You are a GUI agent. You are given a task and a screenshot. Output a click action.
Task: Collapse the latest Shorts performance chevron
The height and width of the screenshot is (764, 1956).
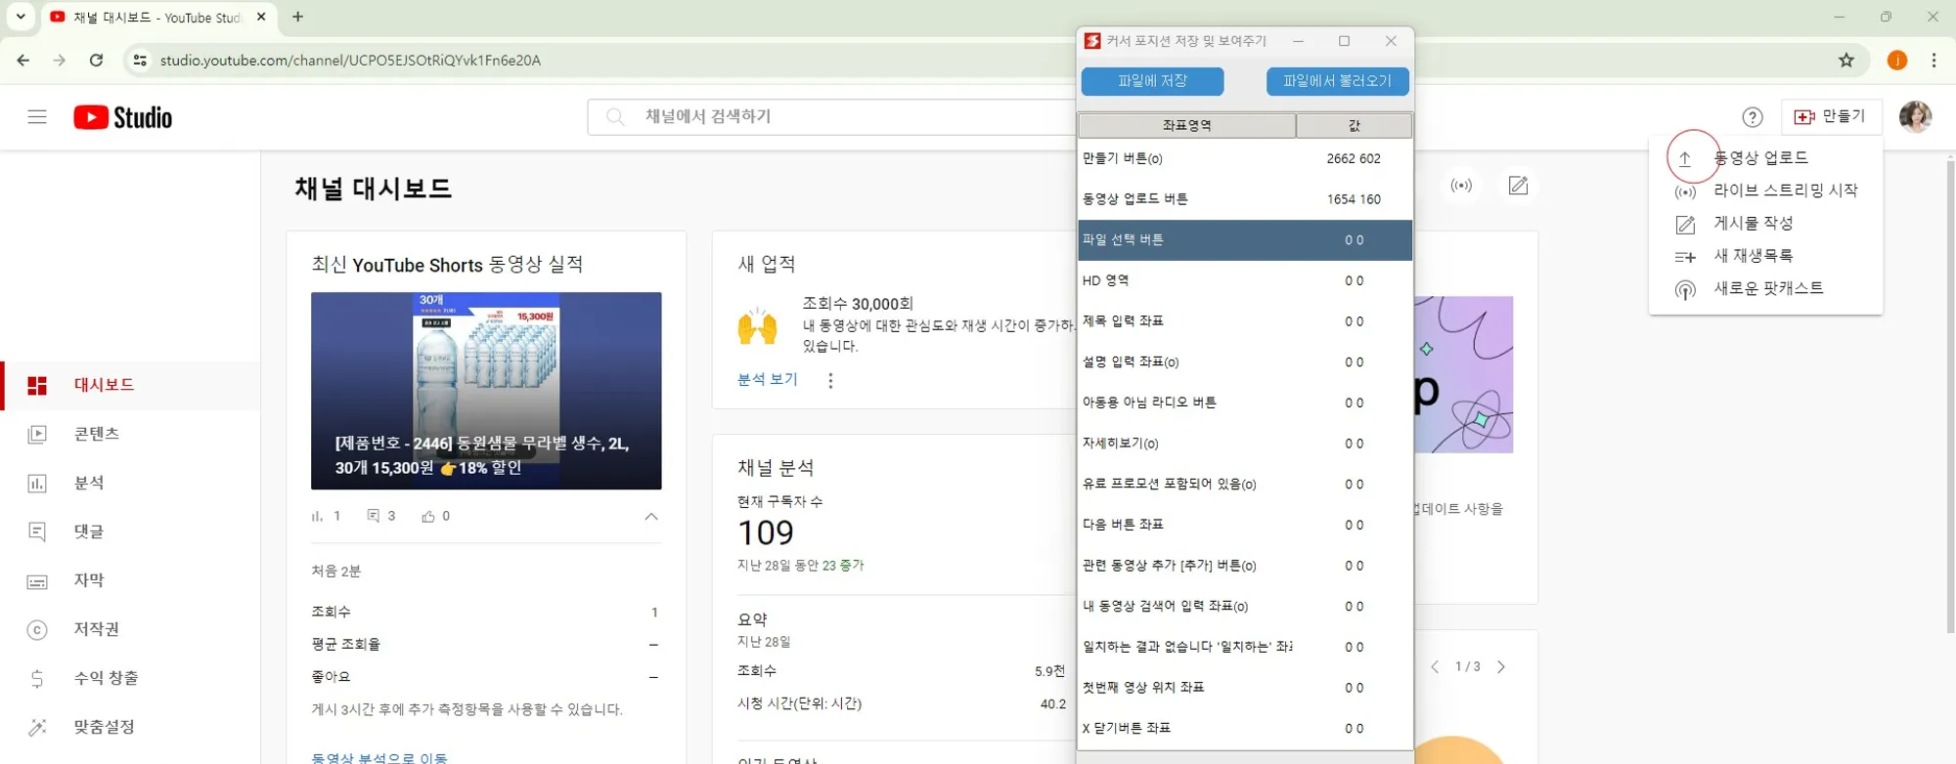click(x=651, y=516)
